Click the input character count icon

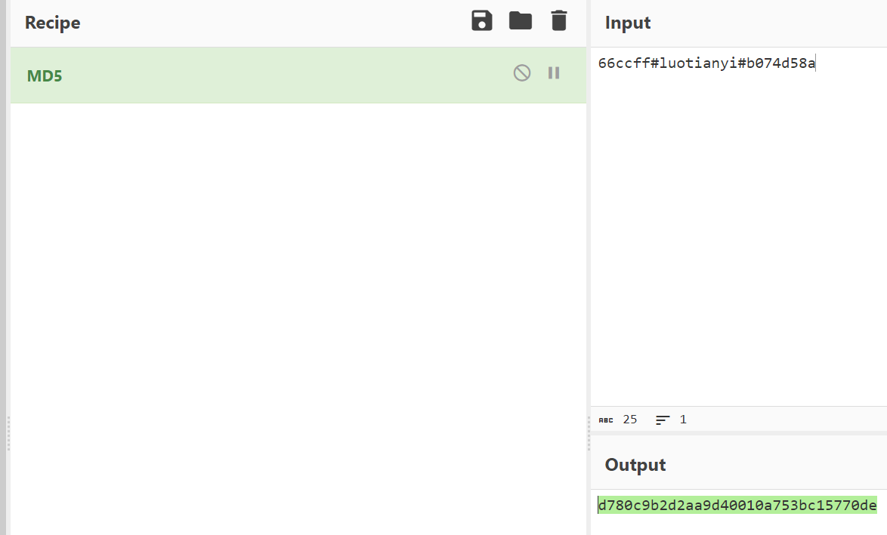(606, 420)
